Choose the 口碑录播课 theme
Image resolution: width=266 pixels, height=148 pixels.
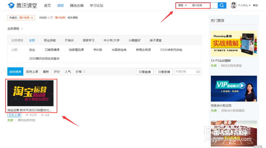52,50
